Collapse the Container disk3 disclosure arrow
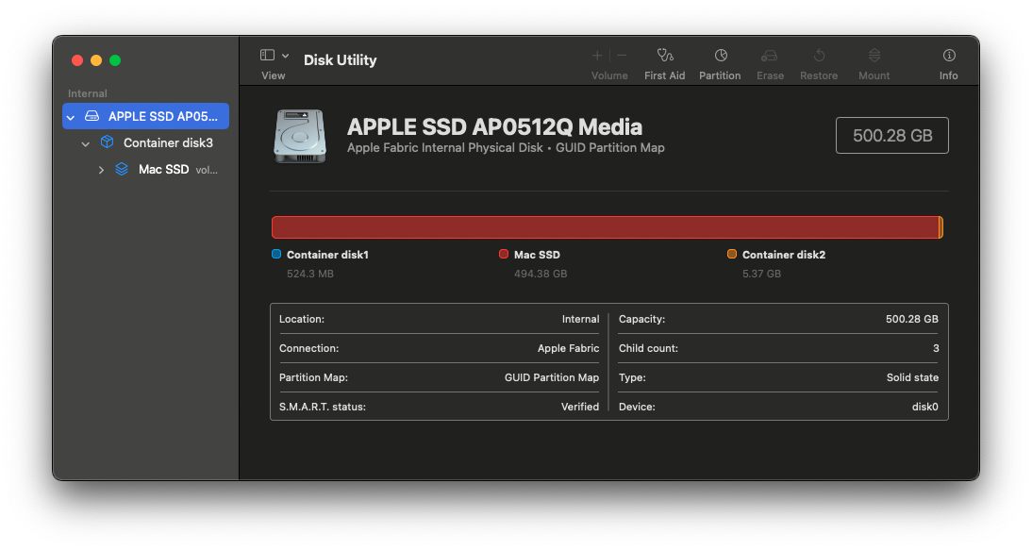This screenshot has width=1032, height=550. coord(86,143)
